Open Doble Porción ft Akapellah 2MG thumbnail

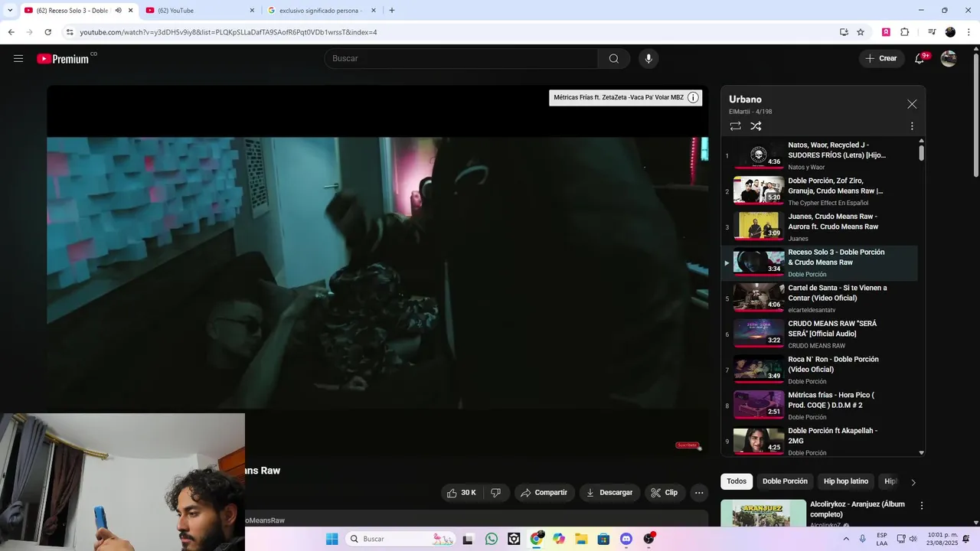[x=759, y=441]
